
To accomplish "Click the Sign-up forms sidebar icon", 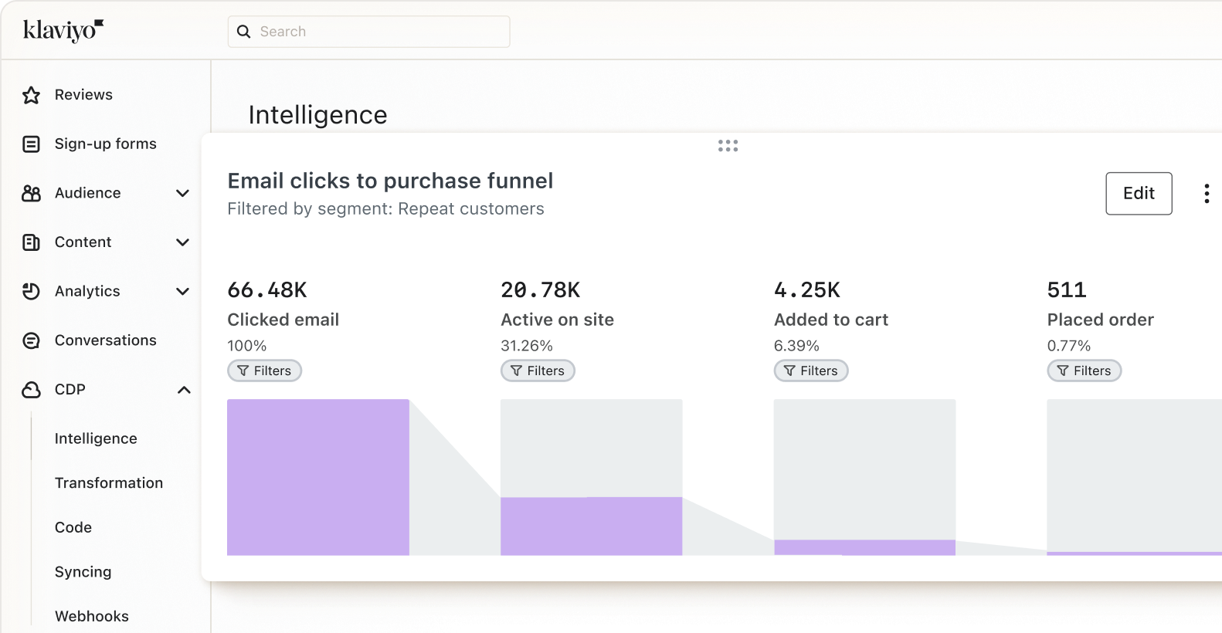I will point(31,144).
